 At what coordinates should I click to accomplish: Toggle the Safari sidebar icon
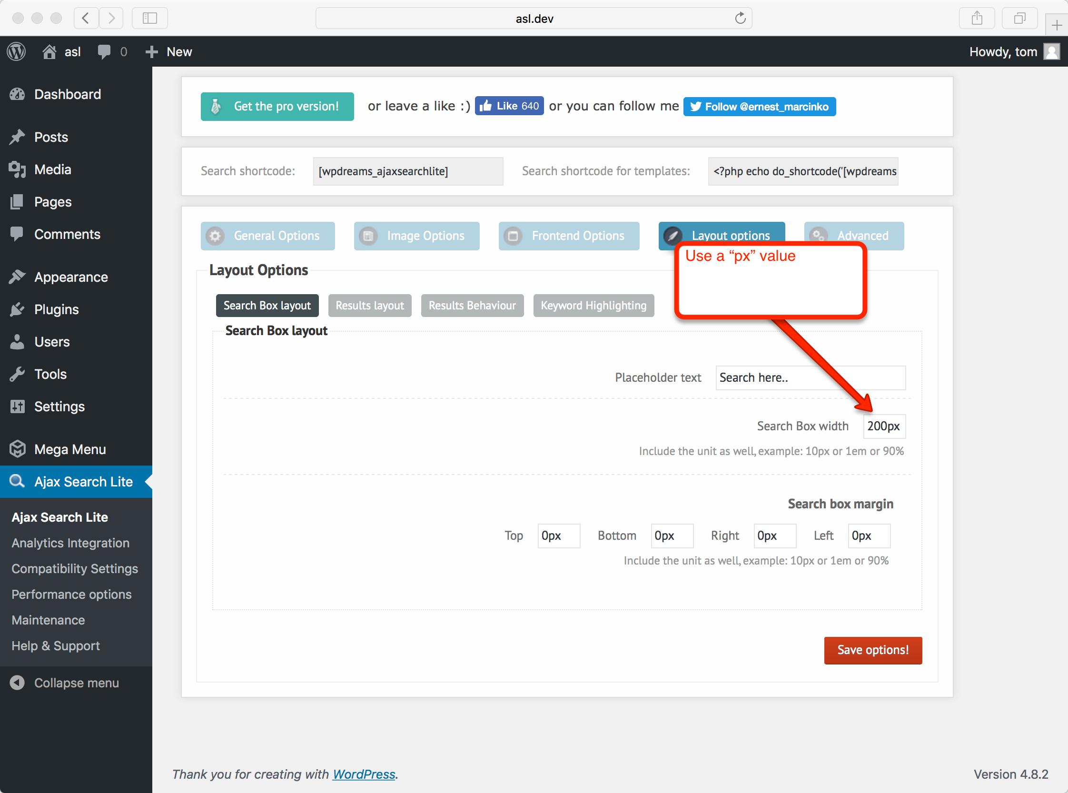[150, 18]
